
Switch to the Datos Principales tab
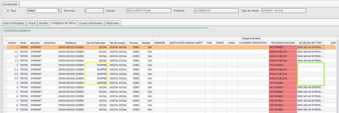click(x=14, y=23)
